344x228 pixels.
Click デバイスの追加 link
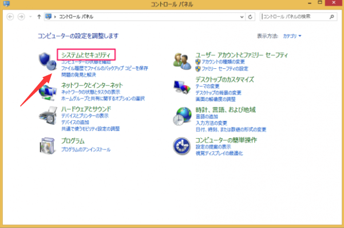pyautogui.click(x=75, y=122)
